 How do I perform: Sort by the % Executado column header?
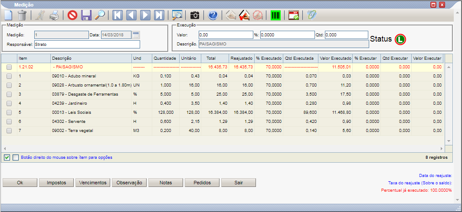(269, 58)
